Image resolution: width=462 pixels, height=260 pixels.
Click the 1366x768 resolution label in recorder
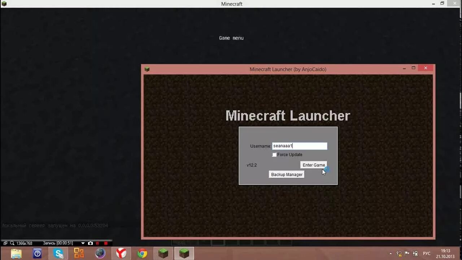[x=24, y=243]
